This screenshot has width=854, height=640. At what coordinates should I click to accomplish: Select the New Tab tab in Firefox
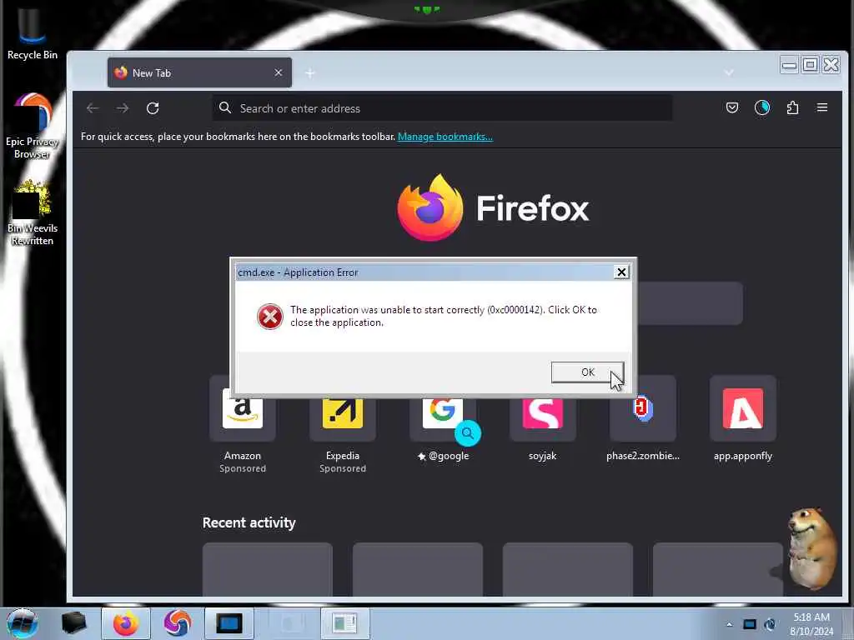tap(199, 73)
